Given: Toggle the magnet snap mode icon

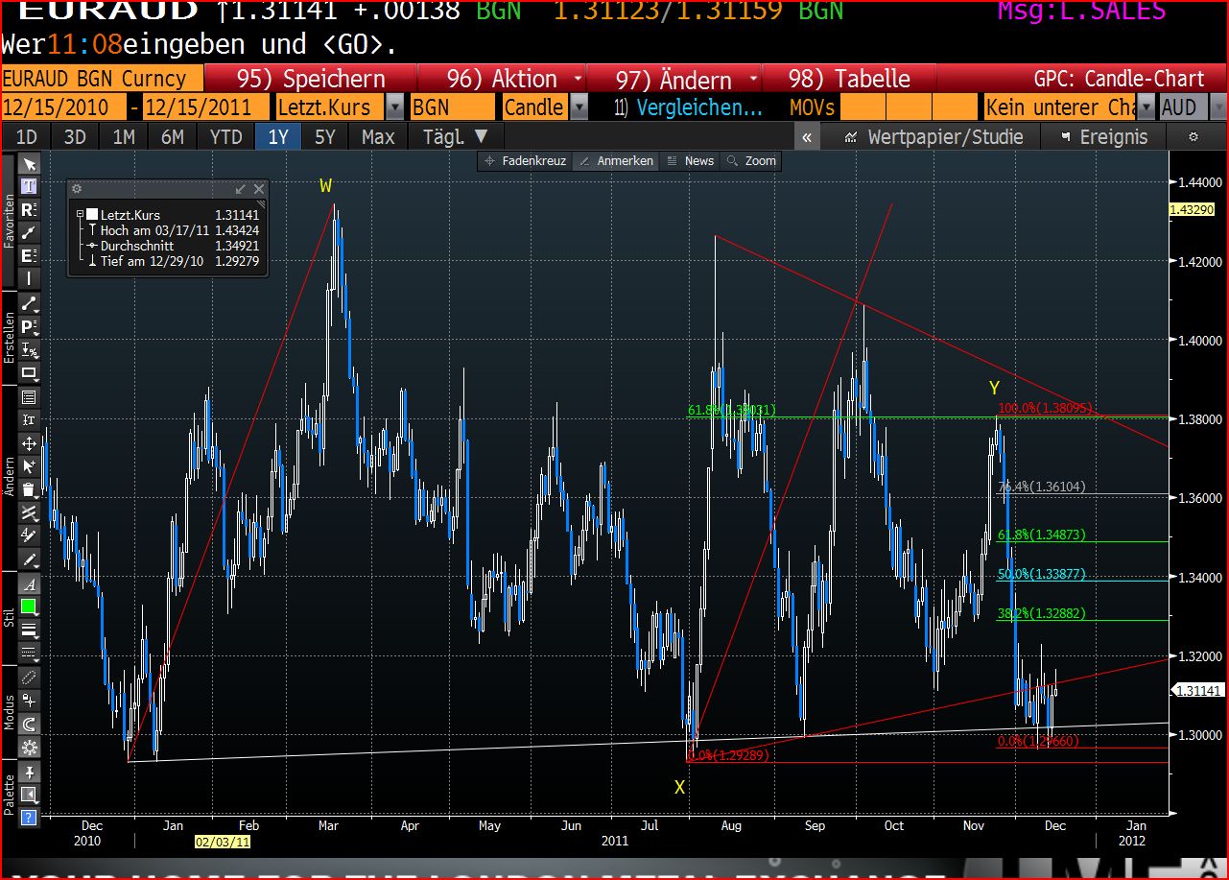Looking at the screenshot, I should (29, 724).
